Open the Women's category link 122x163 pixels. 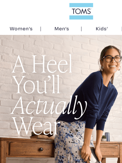coord(21,29)
